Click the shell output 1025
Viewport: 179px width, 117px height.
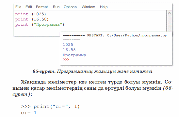point(68,45)
